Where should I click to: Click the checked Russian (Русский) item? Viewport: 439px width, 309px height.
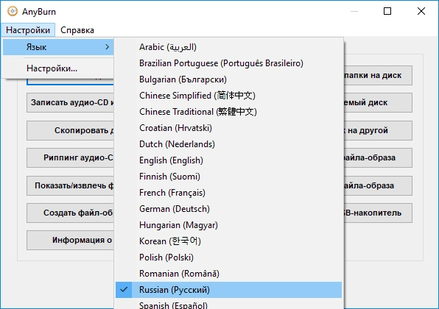coord(228,290)
